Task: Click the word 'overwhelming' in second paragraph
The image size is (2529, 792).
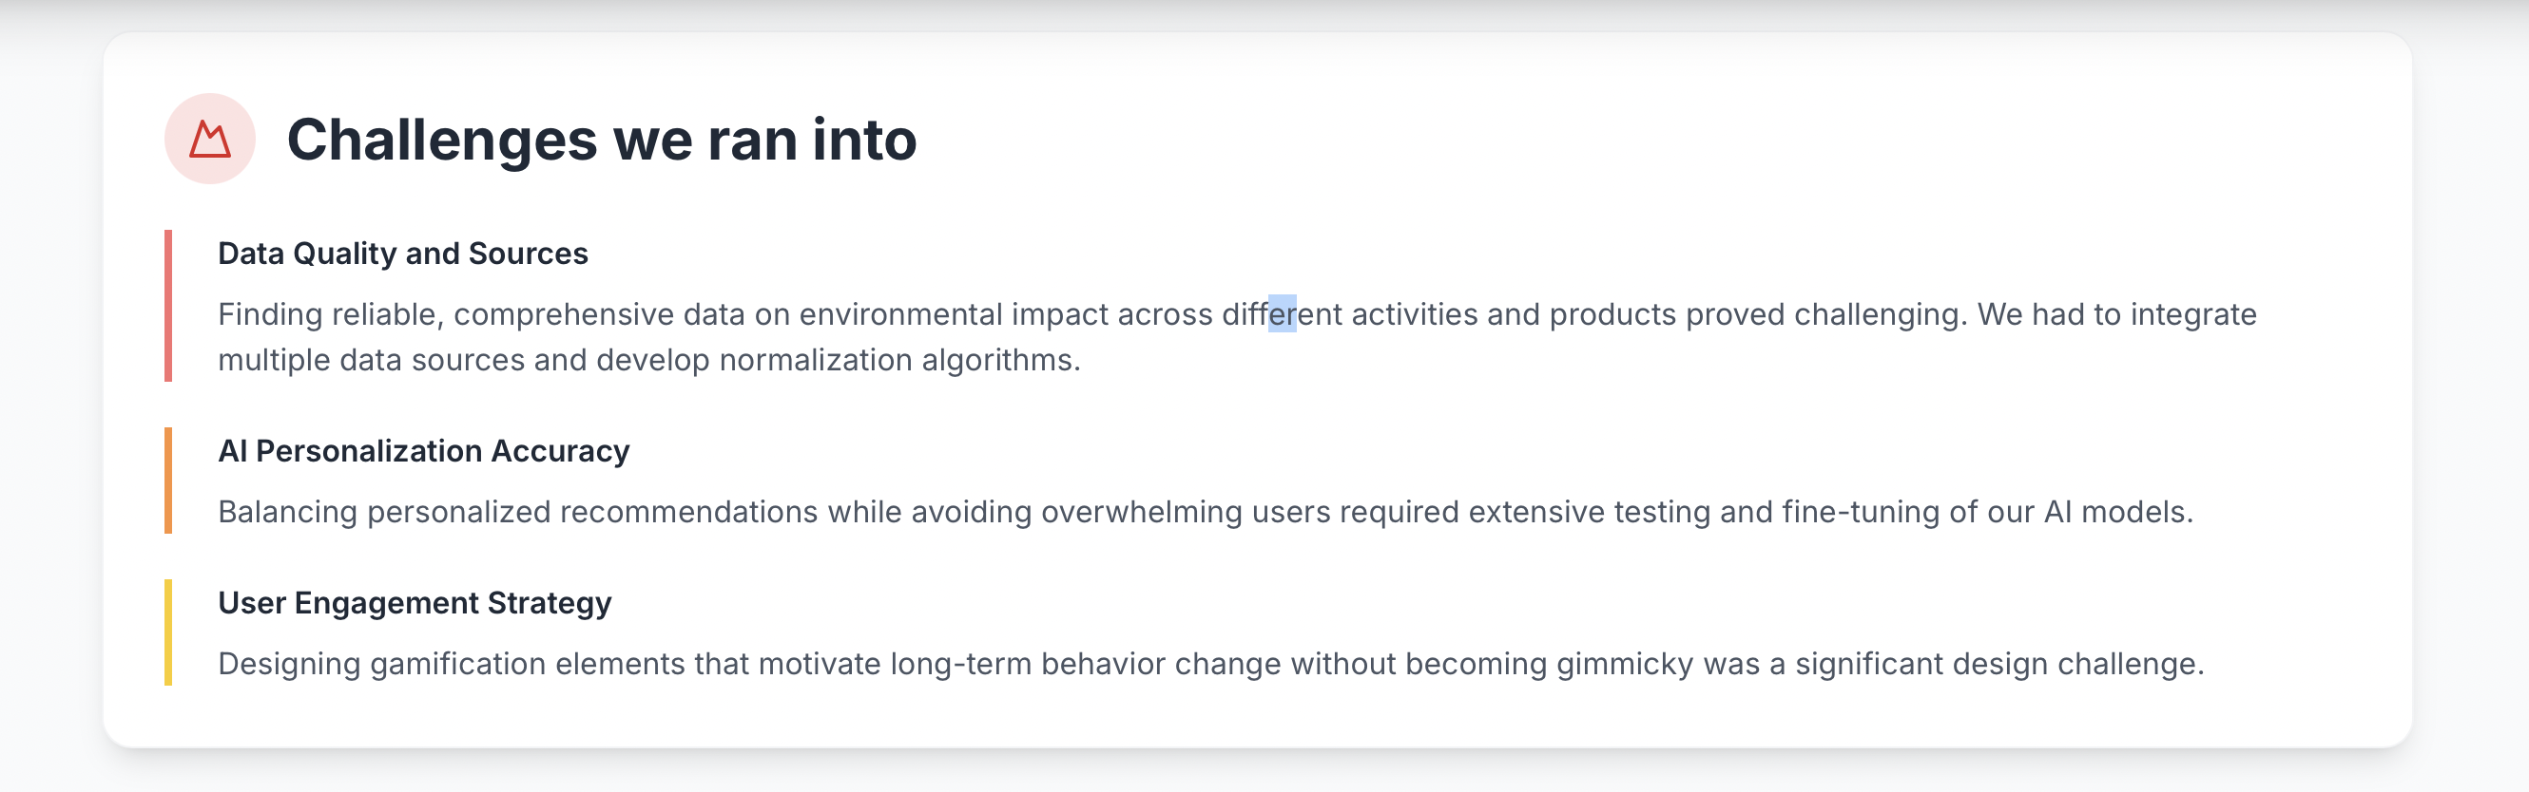Action: (x=1141, y=512)
